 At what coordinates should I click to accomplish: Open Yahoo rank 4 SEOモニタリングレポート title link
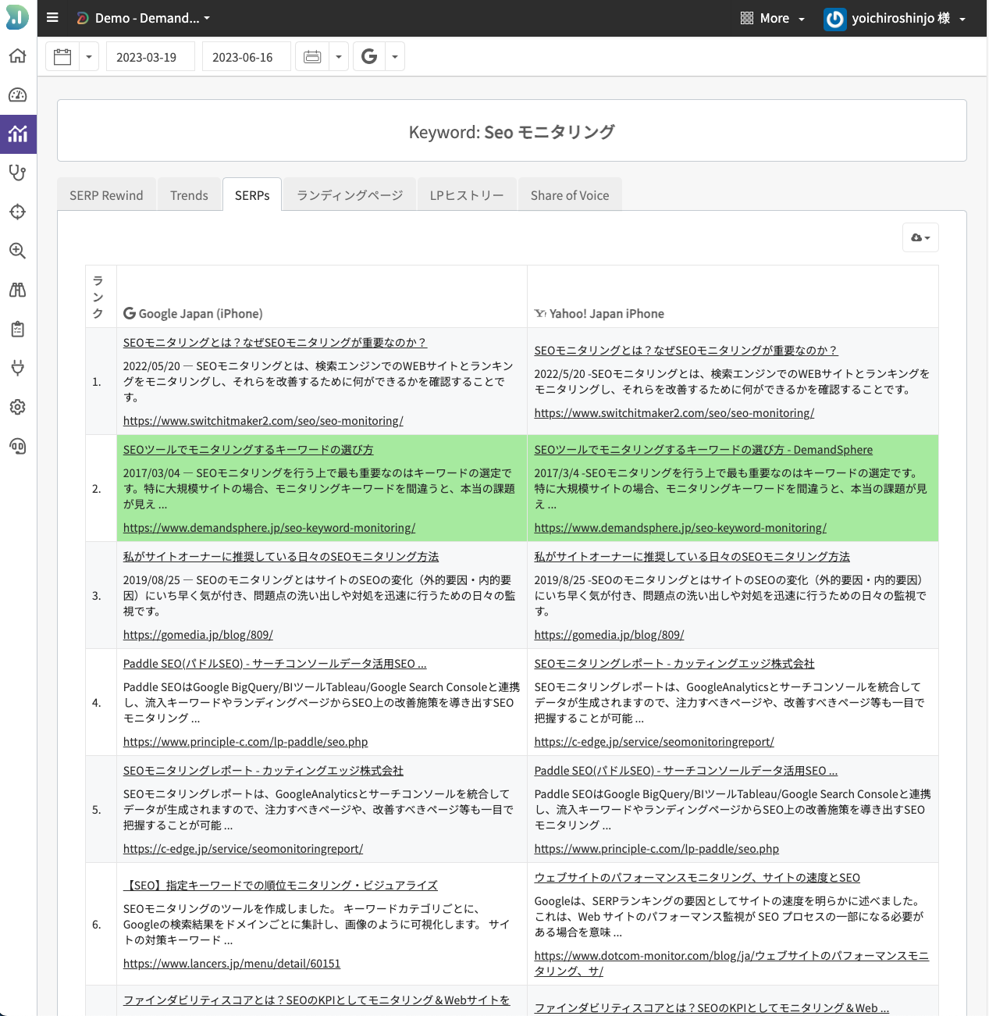(x=674, y=663)
